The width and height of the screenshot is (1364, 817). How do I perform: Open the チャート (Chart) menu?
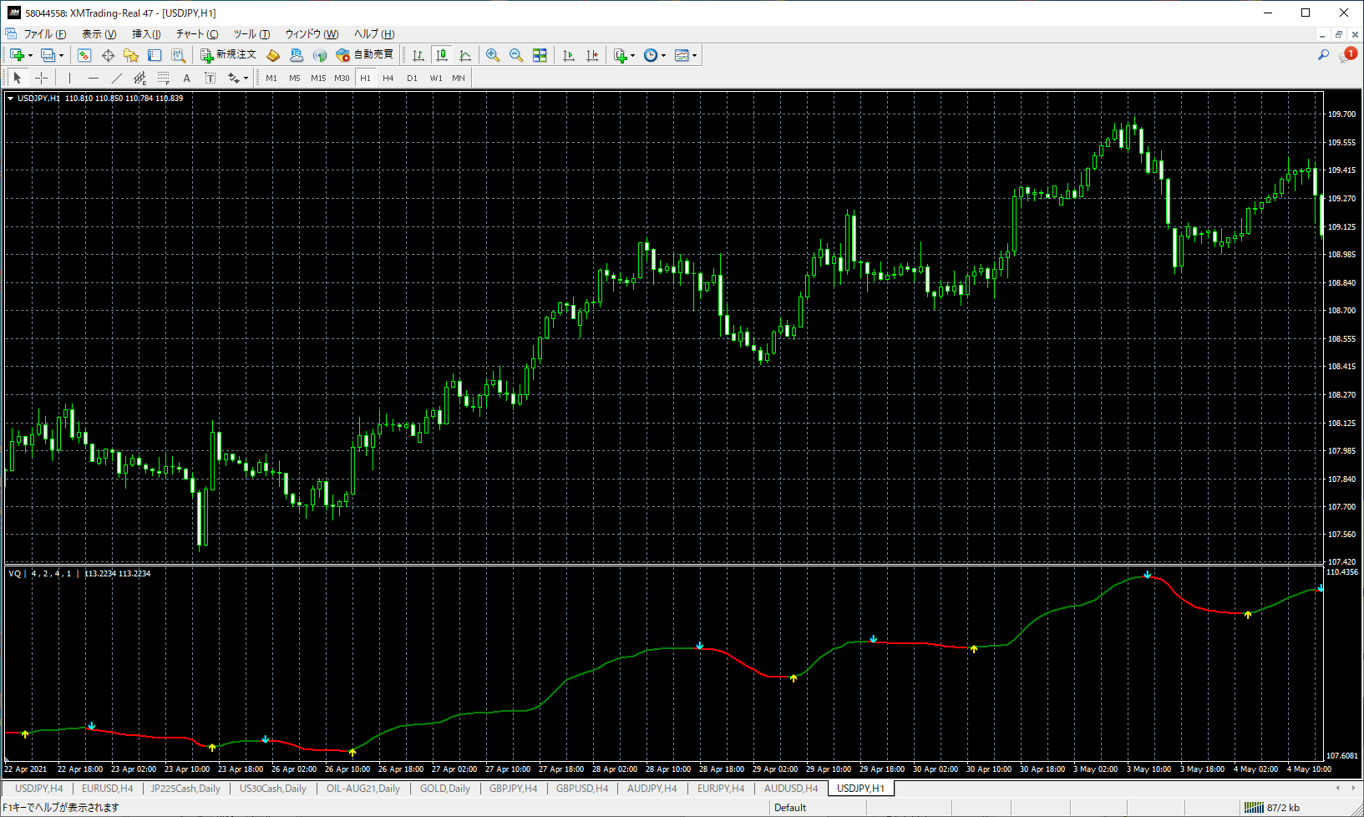[x=196, y=34]
